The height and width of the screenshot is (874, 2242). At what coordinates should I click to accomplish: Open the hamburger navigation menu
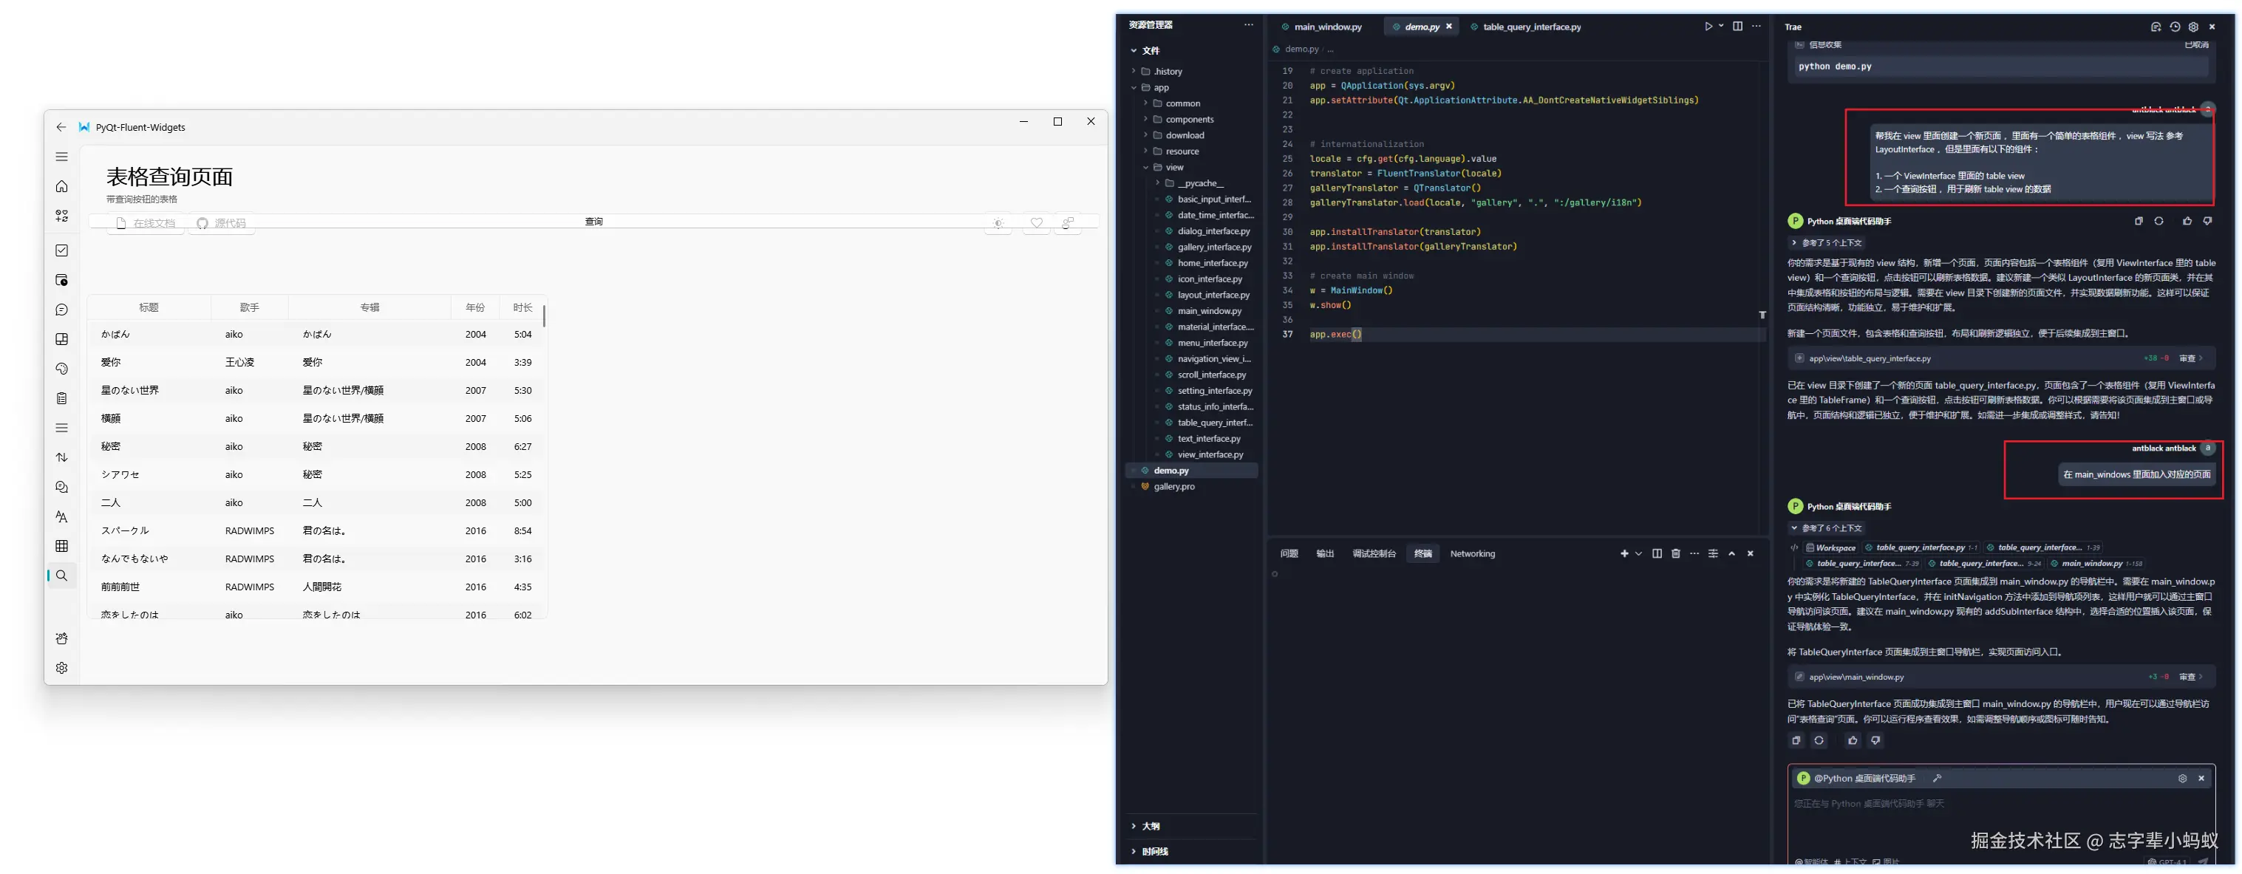coord(62,157)
